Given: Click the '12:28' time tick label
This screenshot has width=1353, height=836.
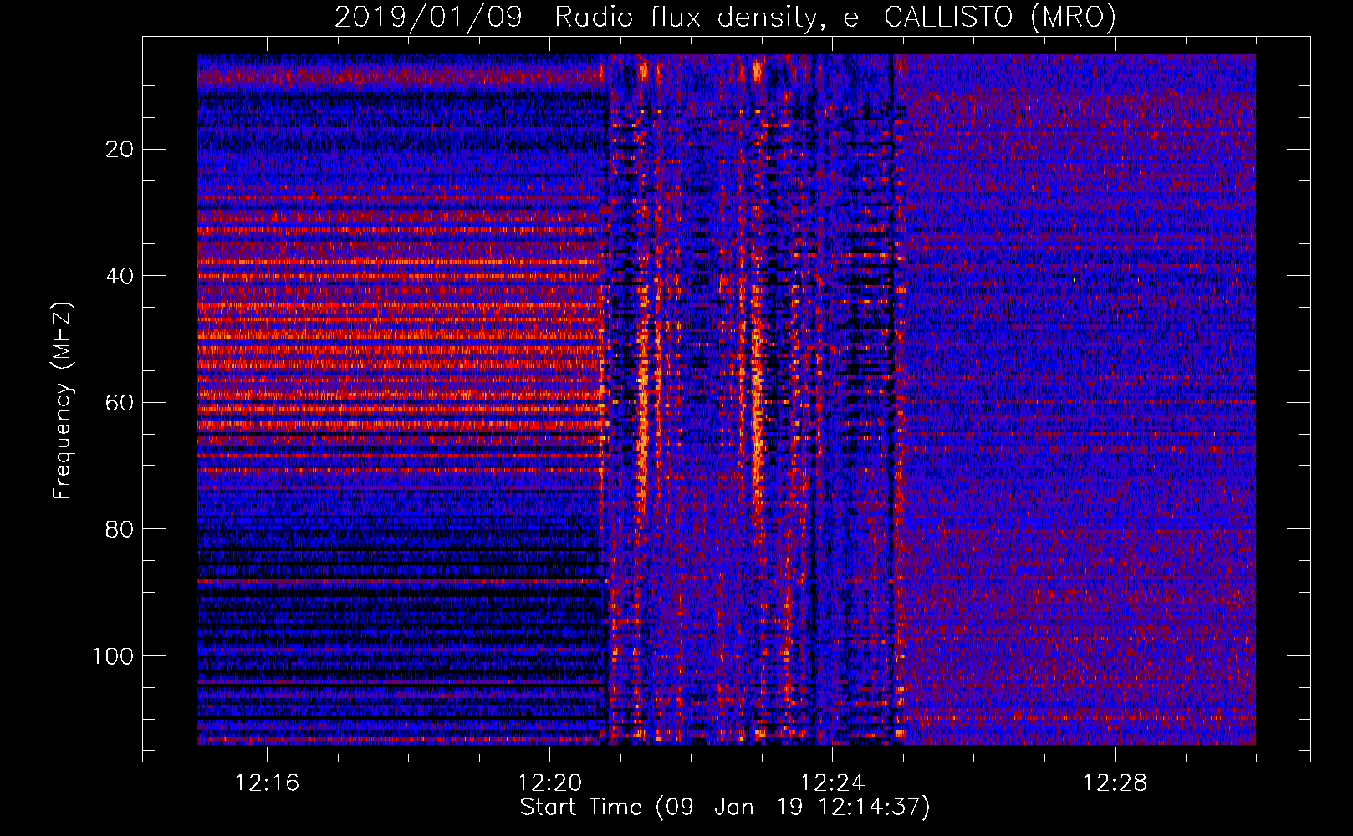Looking at the screenshot, I should (x=1115, y=783).
